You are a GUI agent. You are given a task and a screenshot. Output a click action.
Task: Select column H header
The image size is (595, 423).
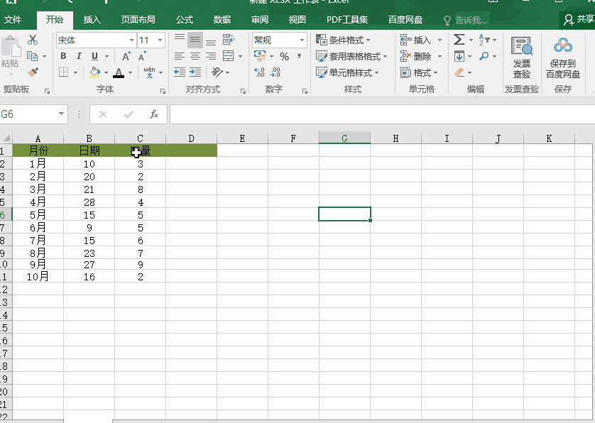tap(395, 138)
